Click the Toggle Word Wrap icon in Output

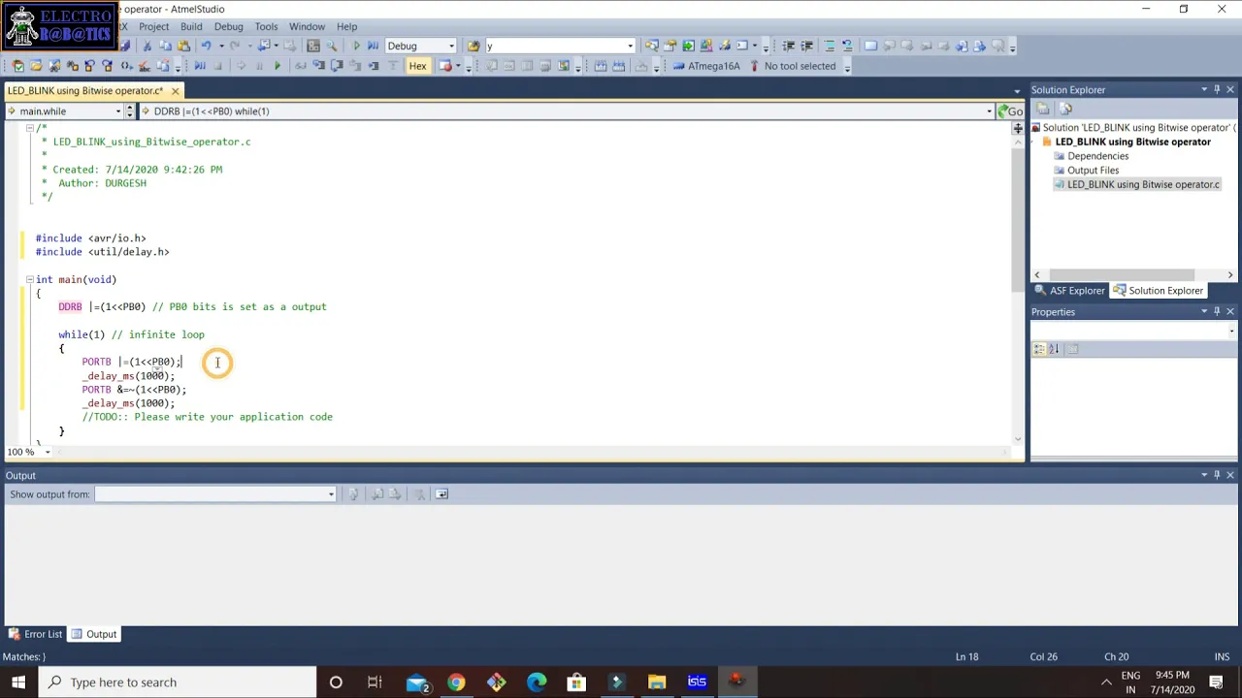coord(441,494)
